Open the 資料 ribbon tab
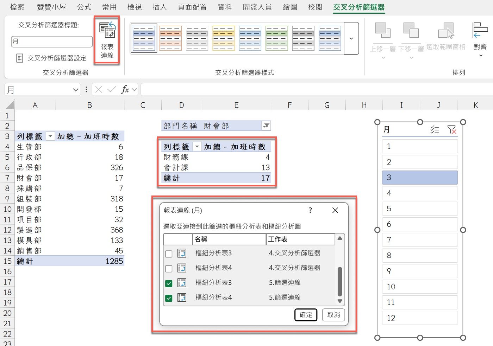493x346 pixels. point(225,7)
